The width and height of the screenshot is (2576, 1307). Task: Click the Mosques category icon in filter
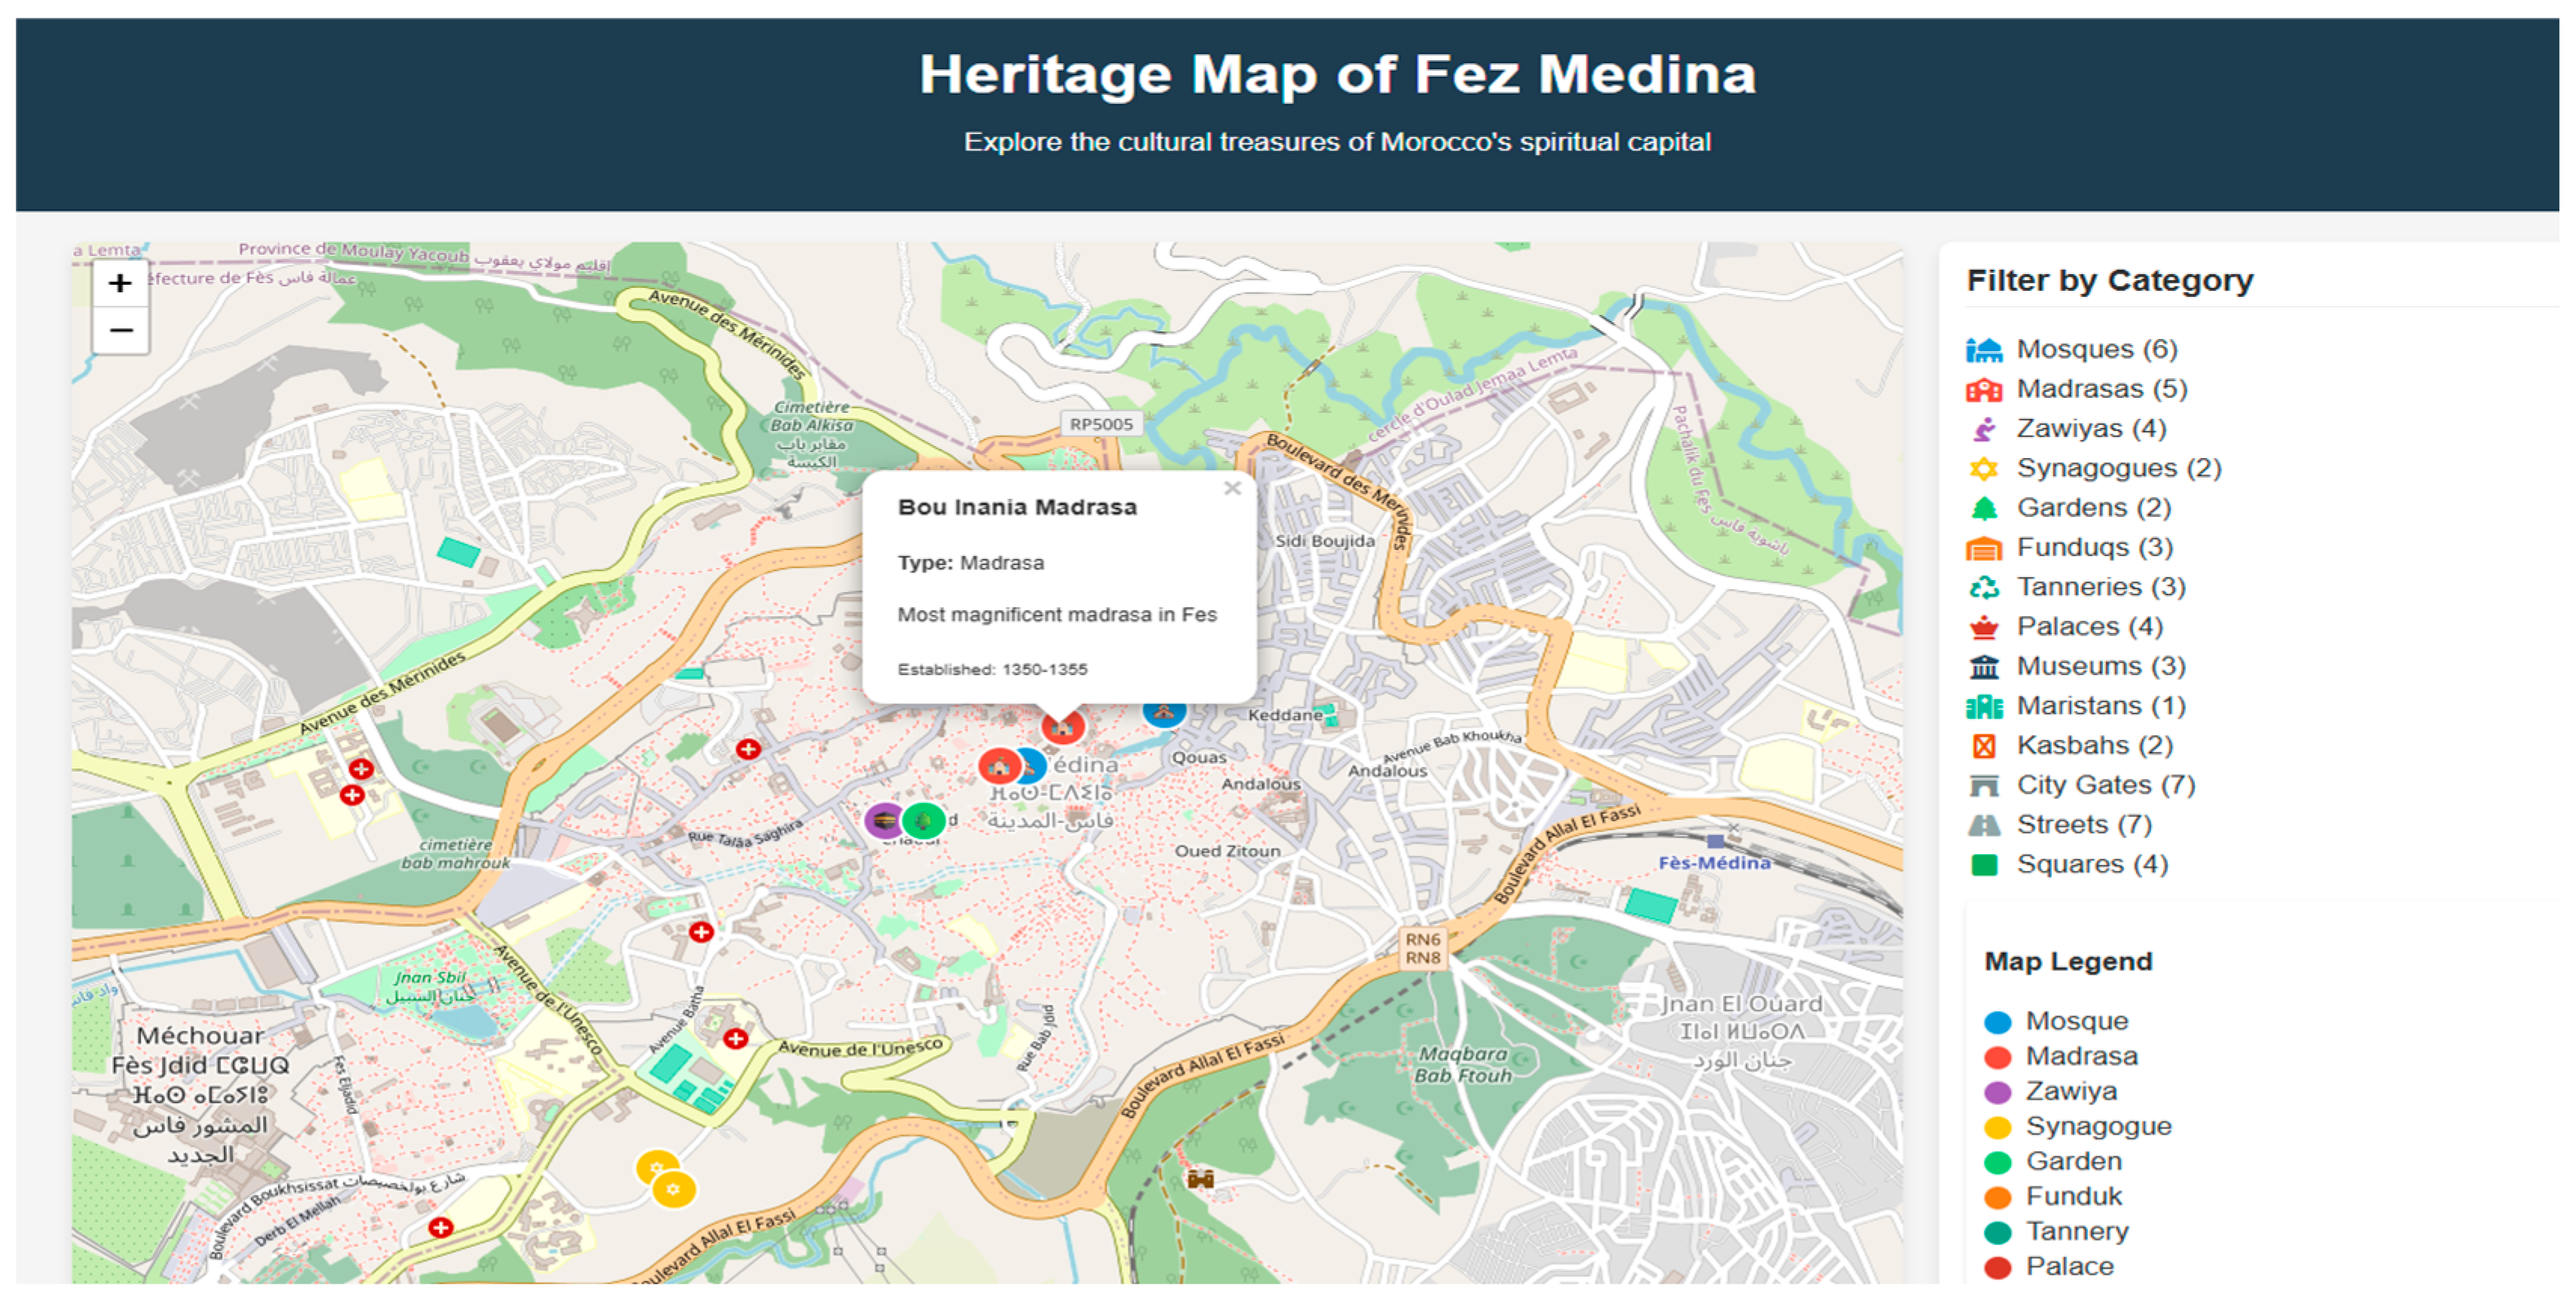click(x=1984, y=349)
